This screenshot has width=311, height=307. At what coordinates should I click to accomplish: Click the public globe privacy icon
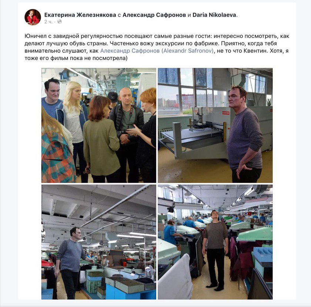[x=60, y=22]
